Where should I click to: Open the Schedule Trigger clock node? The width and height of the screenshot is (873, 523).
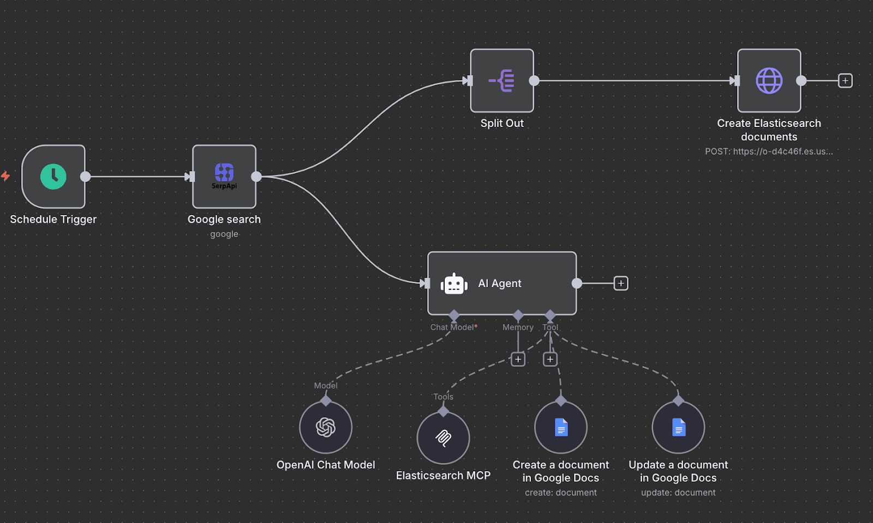point(53,177)
